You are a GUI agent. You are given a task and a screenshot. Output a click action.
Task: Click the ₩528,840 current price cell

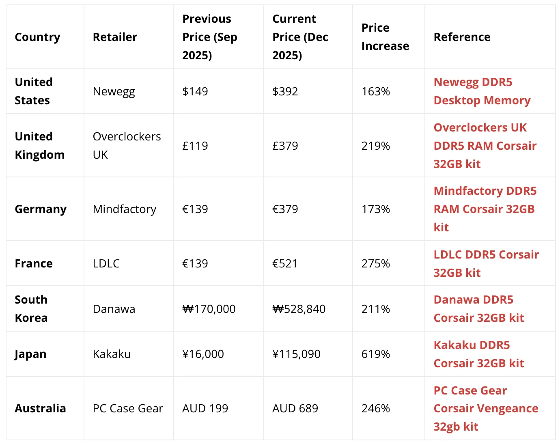pyautogui.click(x=299, y=309)
